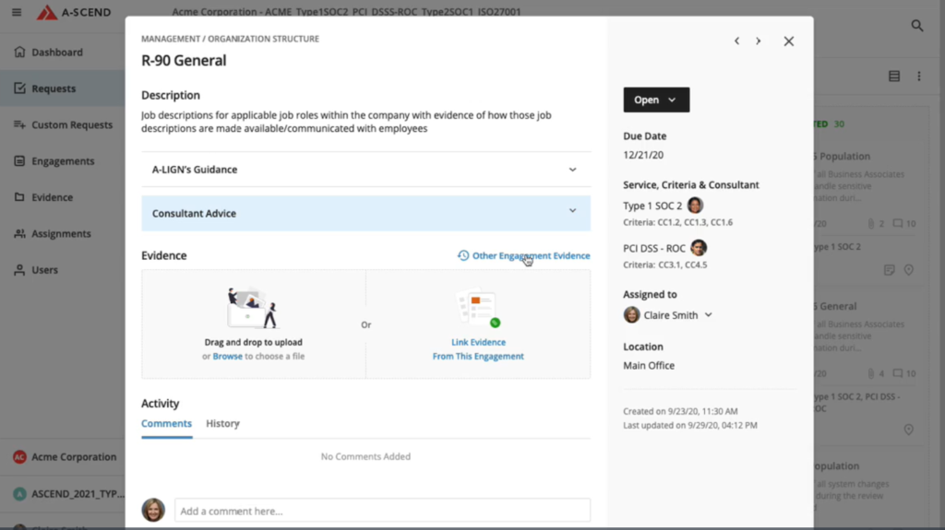Click the list view icon in background
The height and width of the screenshot is (530, 945).
point(893,76)
